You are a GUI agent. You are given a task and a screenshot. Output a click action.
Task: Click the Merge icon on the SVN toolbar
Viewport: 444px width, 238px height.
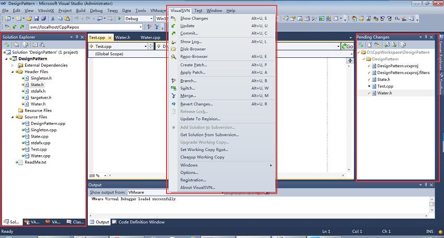157,27
